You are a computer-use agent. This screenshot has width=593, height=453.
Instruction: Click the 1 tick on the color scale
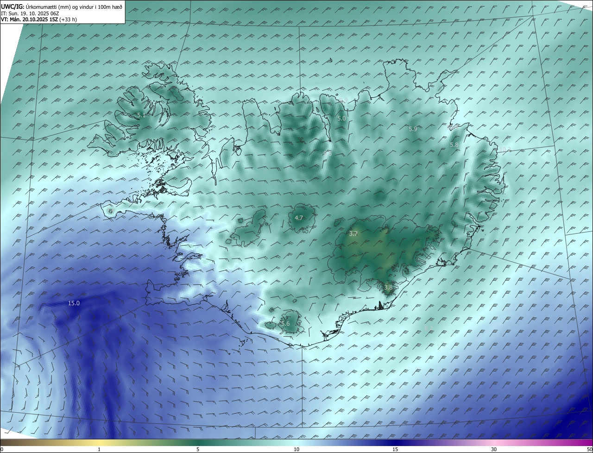(x=99, y=449)
